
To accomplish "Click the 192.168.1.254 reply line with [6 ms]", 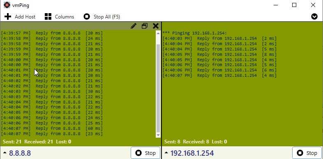I will pos(219,70).
